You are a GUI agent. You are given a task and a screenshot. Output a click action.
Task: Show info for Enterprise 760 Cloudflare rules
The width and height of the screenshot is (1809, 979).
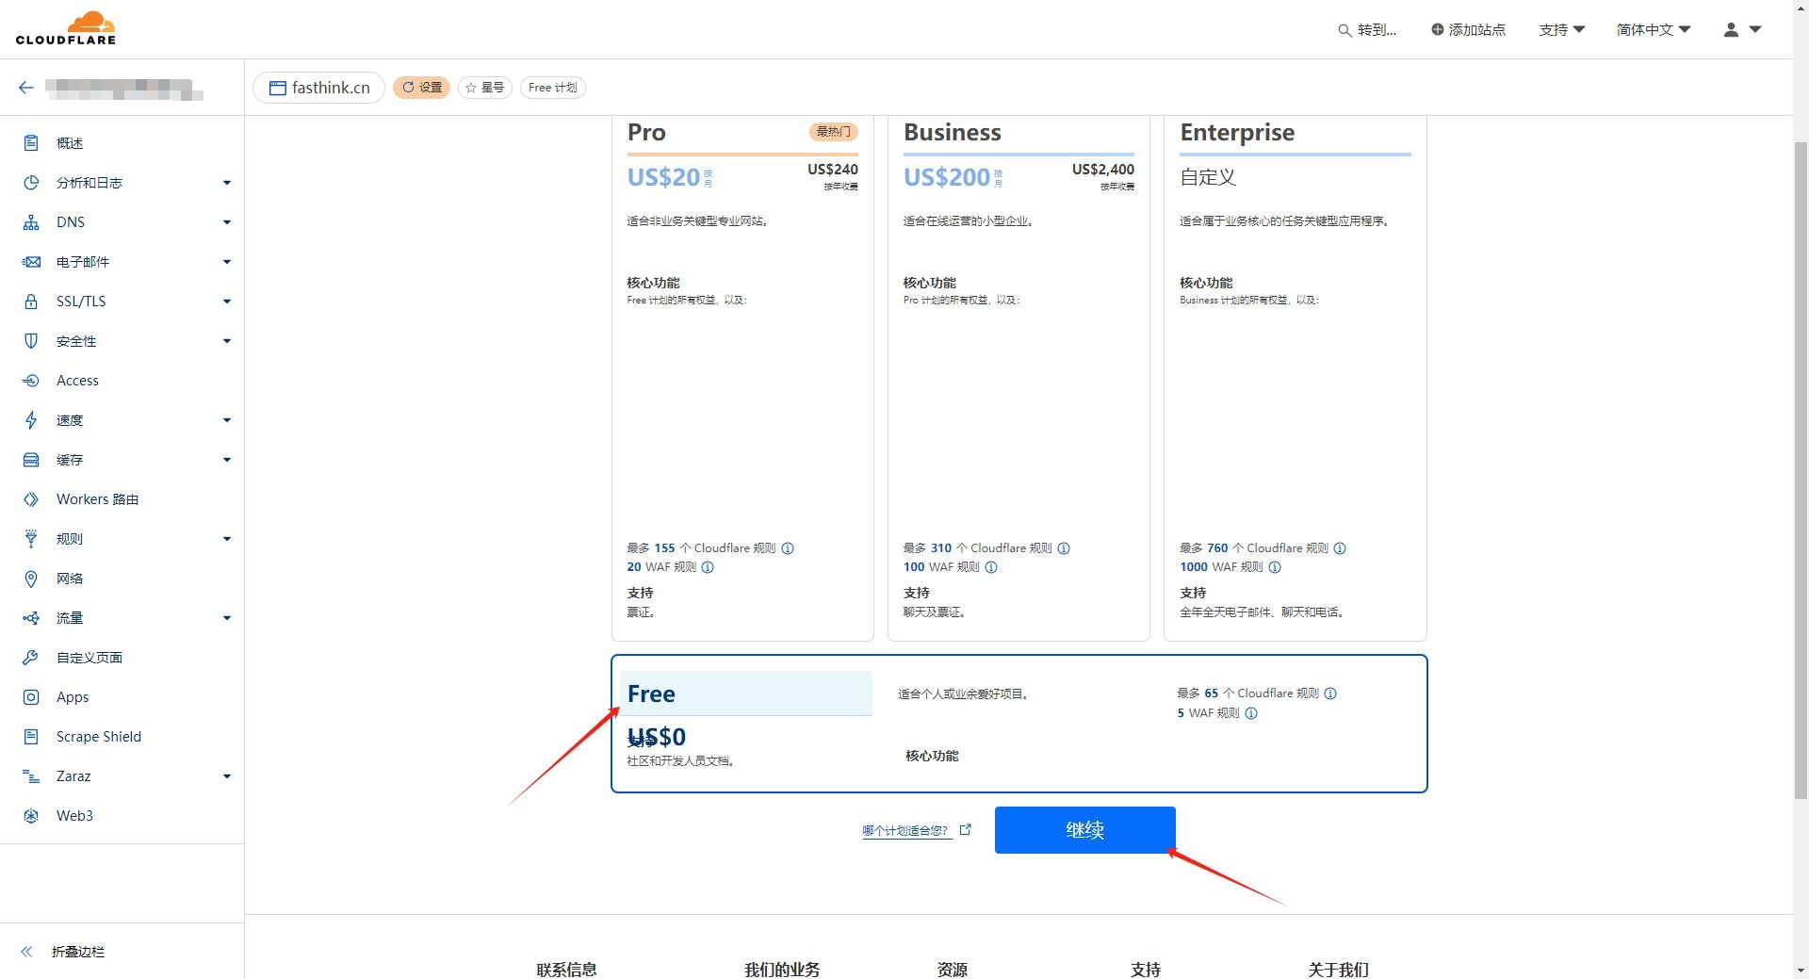(1340, 548)
